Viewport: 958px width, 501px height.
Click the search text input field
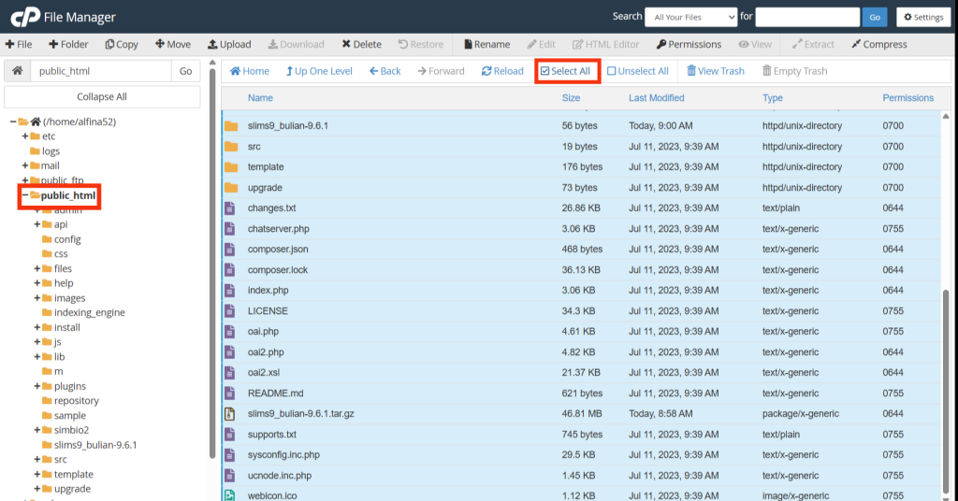point(806,17)
